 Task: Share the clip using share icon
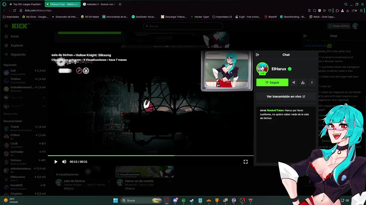[294, 82]
